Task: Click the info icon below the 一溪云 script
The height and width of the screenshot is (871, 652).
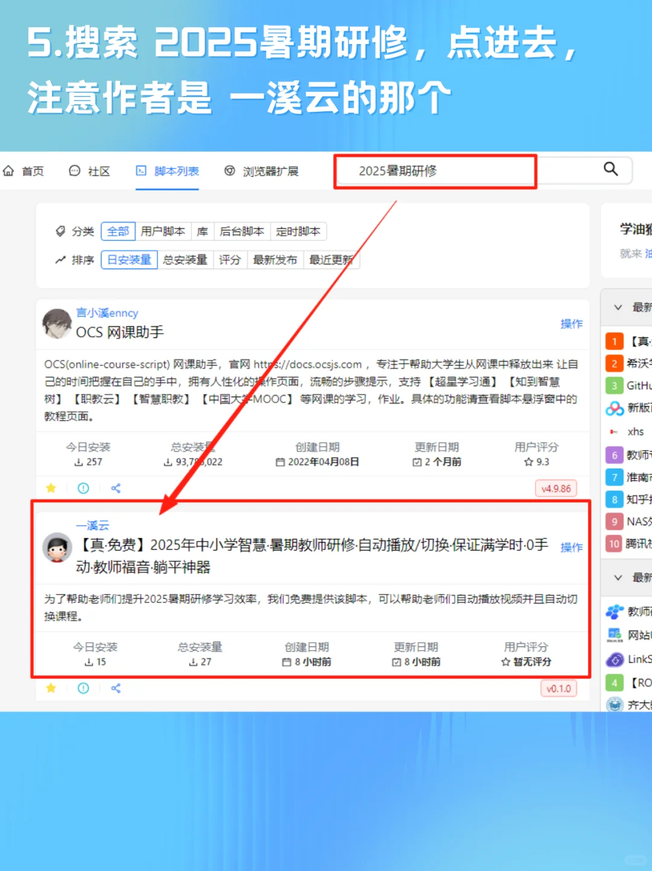Action: (x=83, y=688)
